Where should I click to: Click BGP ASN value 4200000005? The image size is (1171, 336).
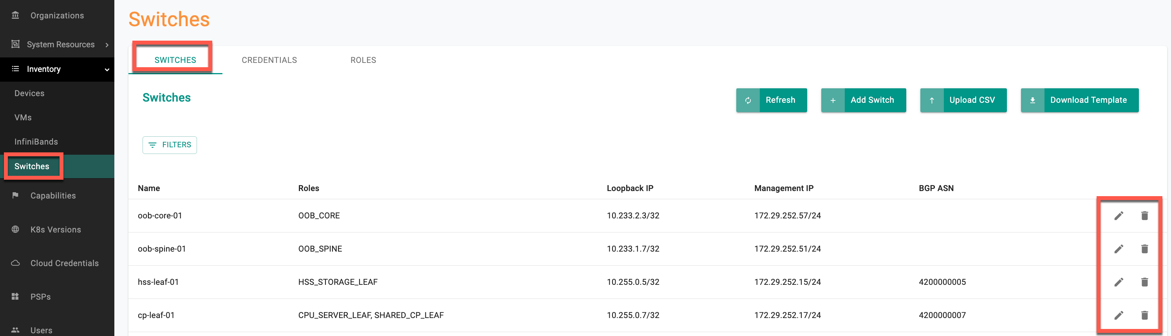(x=942, y=282)
